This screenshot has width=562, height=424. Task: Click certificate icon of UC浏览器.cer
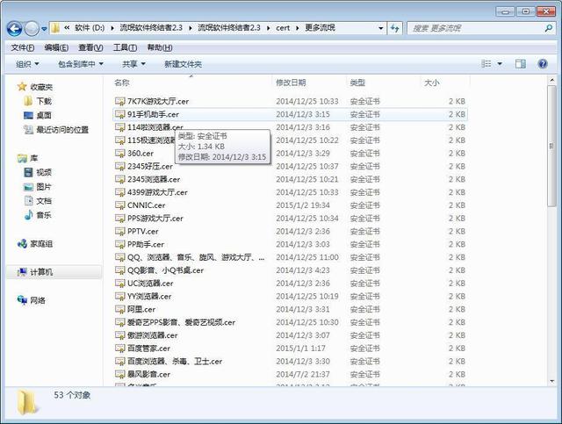coord(119,284)
